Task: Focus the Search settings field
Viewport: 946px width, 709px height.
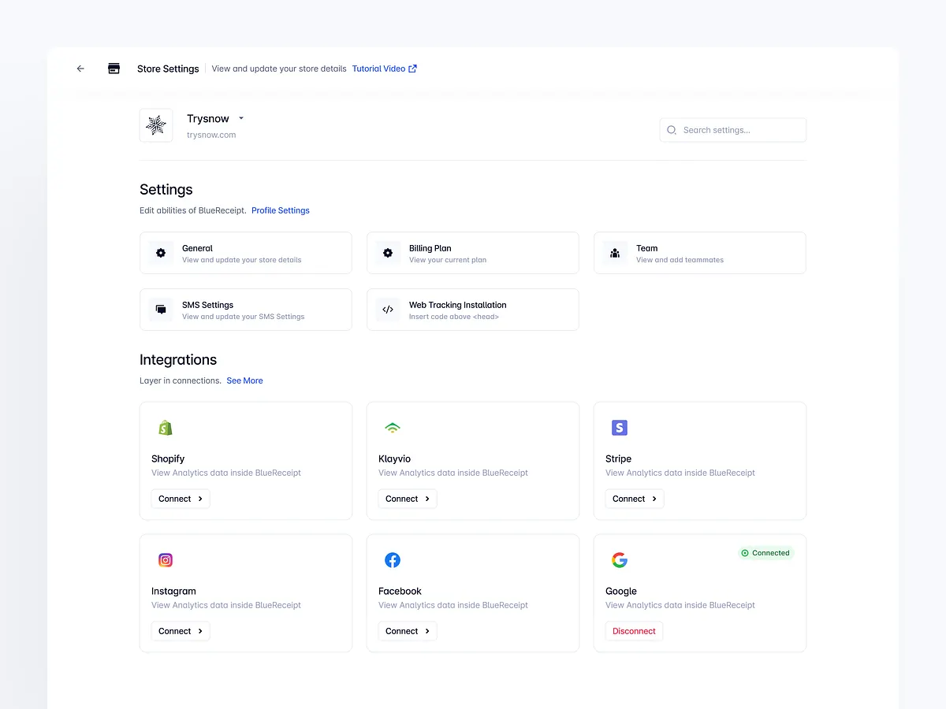Action: coord(733,130)
